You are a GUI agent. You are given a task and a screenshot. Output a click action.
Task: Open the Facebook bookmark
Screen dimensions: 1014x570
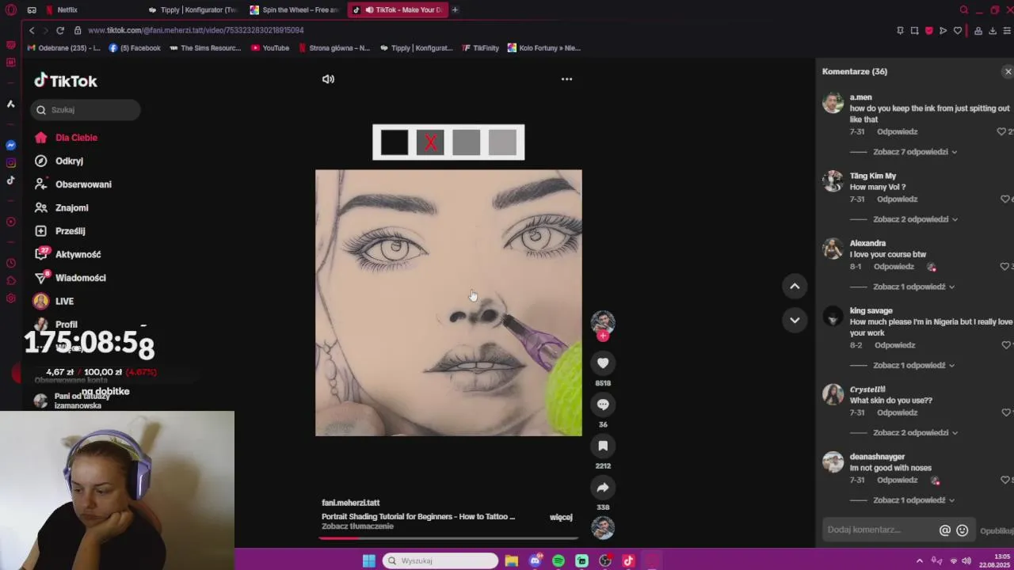pos(135,47)
